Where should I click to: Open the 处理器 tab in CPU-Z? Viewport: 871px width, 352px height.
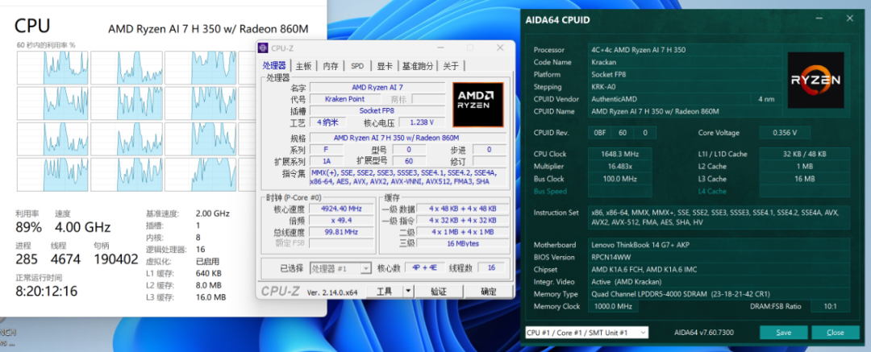point(274,65)
